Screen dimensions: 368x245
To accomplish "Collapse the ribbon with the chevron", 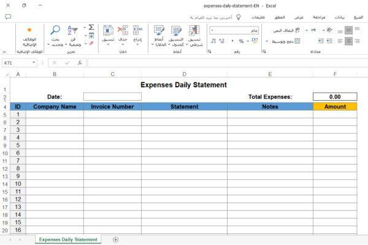I will click(x=4, y=52).
